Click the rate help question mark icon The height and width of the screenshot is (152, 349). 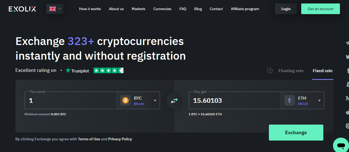pos(270,71)
